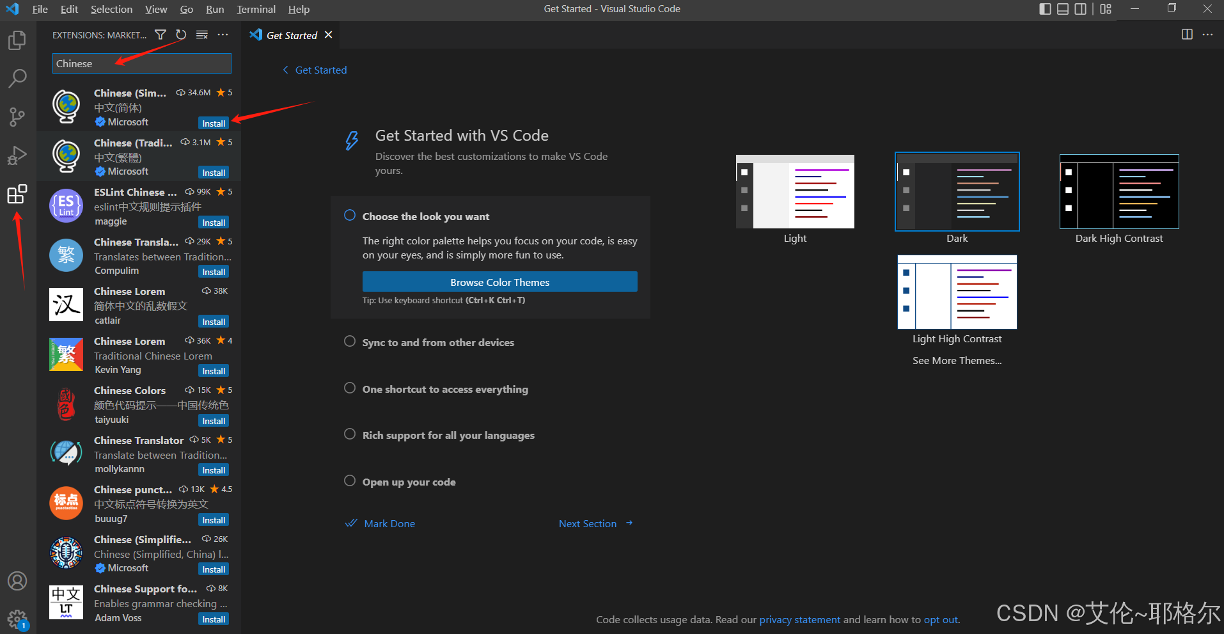Open the Run and Debug view
This screenshot has height=634, width=1224.
[x=17, y=155]
